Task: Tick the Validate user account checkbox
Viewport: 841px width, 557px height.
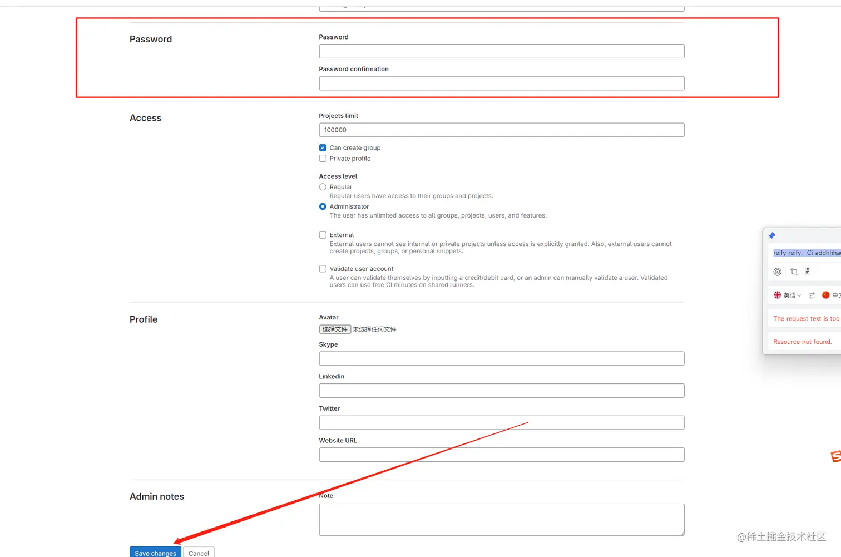Action: [x=323, y=269]
